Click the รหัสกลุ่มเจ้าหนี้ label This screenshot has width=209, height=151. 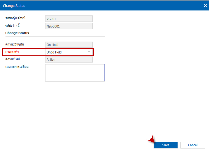tap(17, 18)
